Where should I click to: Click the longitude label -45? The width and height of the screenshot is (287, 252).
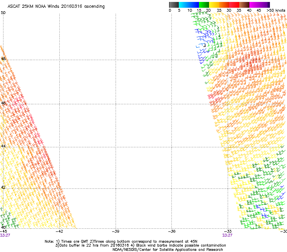tap(3, 231)
